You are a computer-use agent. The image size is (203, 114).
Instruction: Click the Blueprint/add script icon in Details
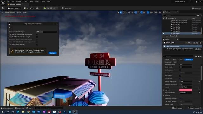[194, 43]
